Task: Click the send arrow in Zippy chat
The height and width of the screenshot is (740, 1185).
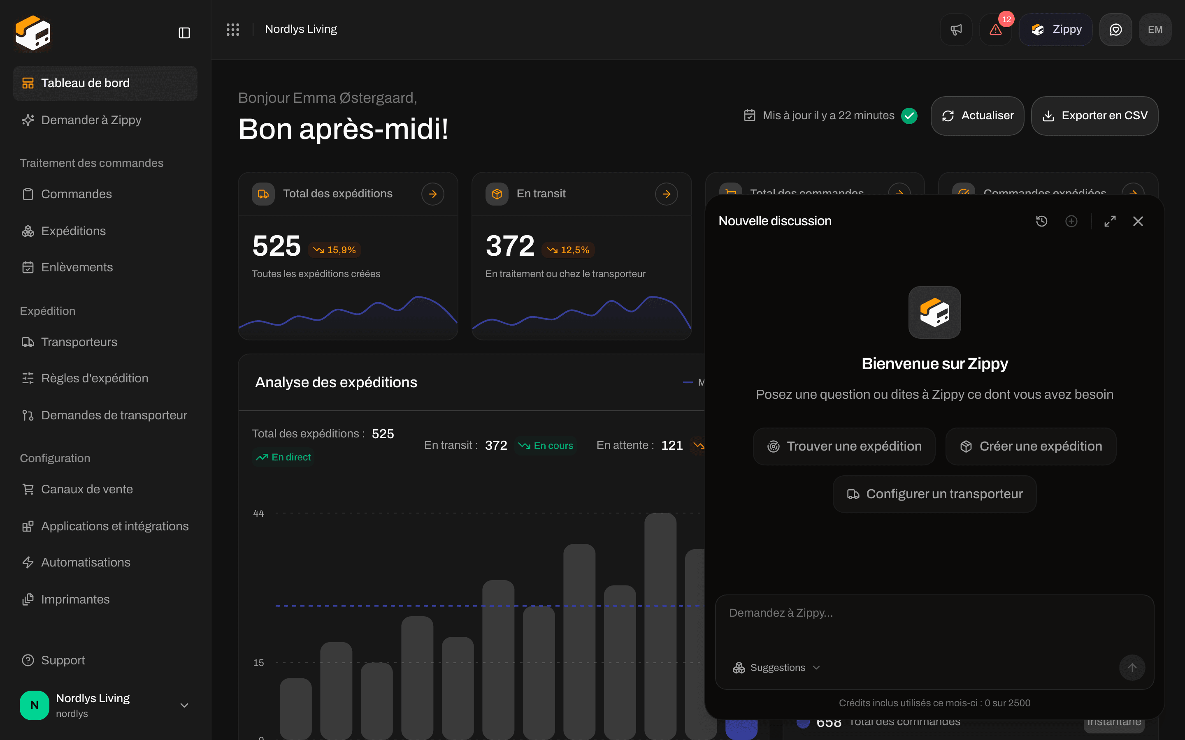Action: [1132, 668]
